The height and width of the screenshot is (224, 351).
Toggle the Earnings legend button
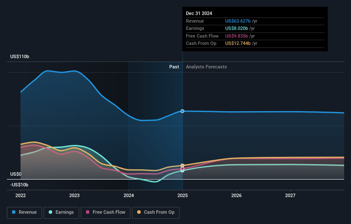click(x=61, y=212)
